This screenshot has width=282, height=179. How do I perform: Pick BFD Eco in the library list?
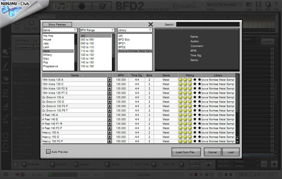tap(124, 39)
